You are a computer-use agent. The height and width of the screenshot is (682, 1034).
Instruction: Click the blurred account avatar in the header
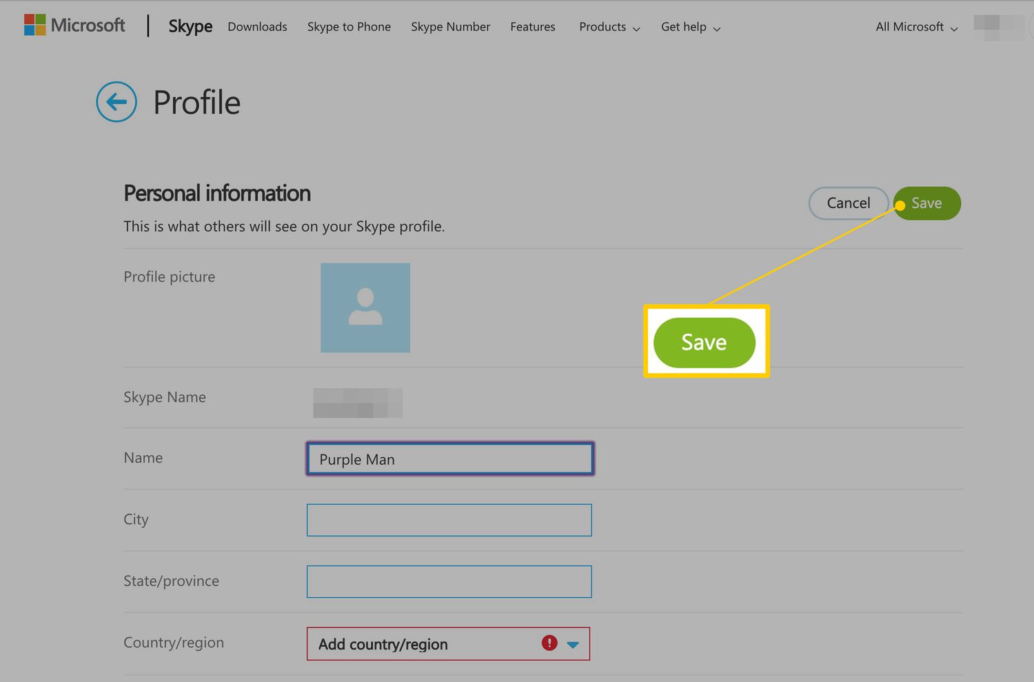[997, 26]
